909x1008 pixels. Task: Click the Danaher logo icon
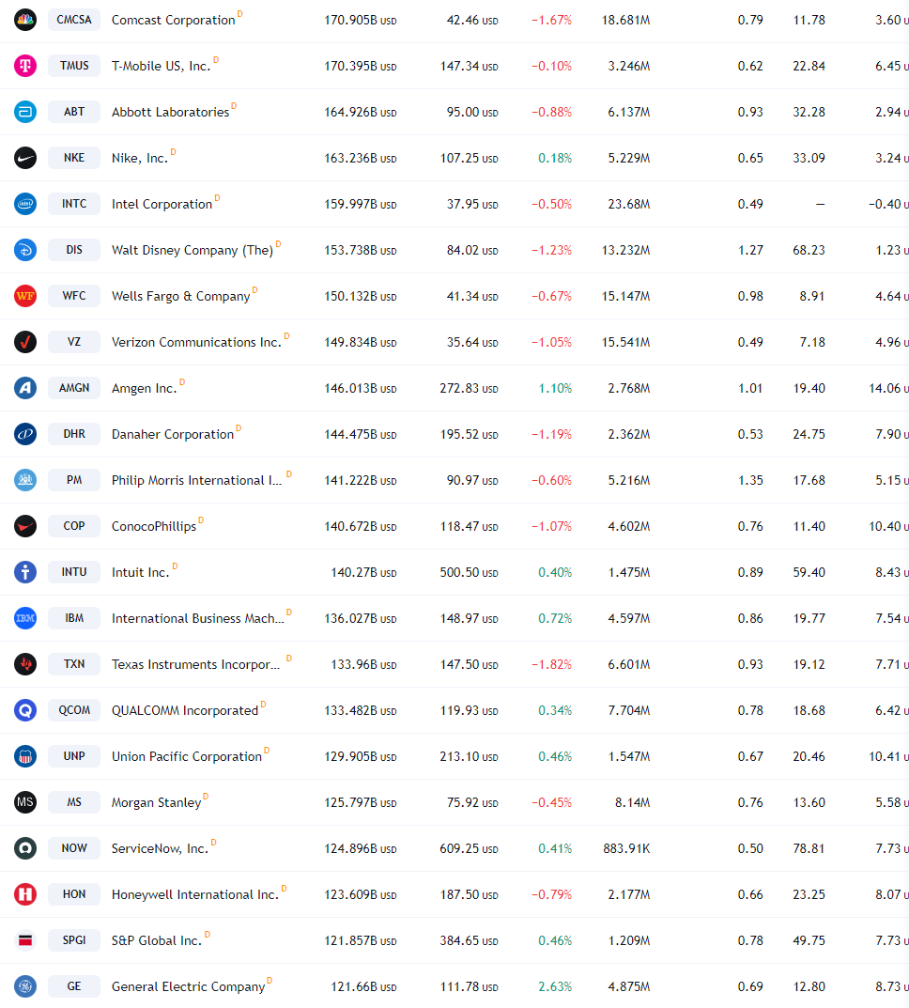point(25,434)
